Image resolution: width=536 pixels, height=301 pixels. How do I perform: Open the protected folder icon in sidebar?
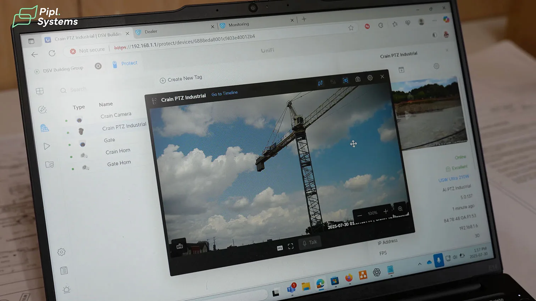50,165
